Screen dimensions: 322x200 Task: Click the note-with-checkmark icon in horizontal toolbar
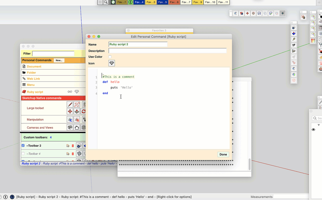271,13
